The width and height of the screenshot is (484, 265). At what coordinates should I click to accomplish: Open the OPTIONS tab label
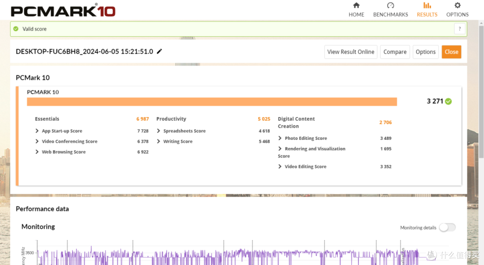click(x=458, y=14)
